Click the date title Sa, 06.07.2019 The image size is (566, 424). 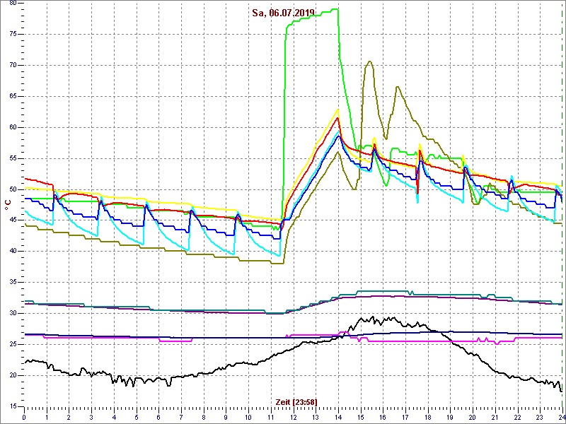tap(283, 13)
